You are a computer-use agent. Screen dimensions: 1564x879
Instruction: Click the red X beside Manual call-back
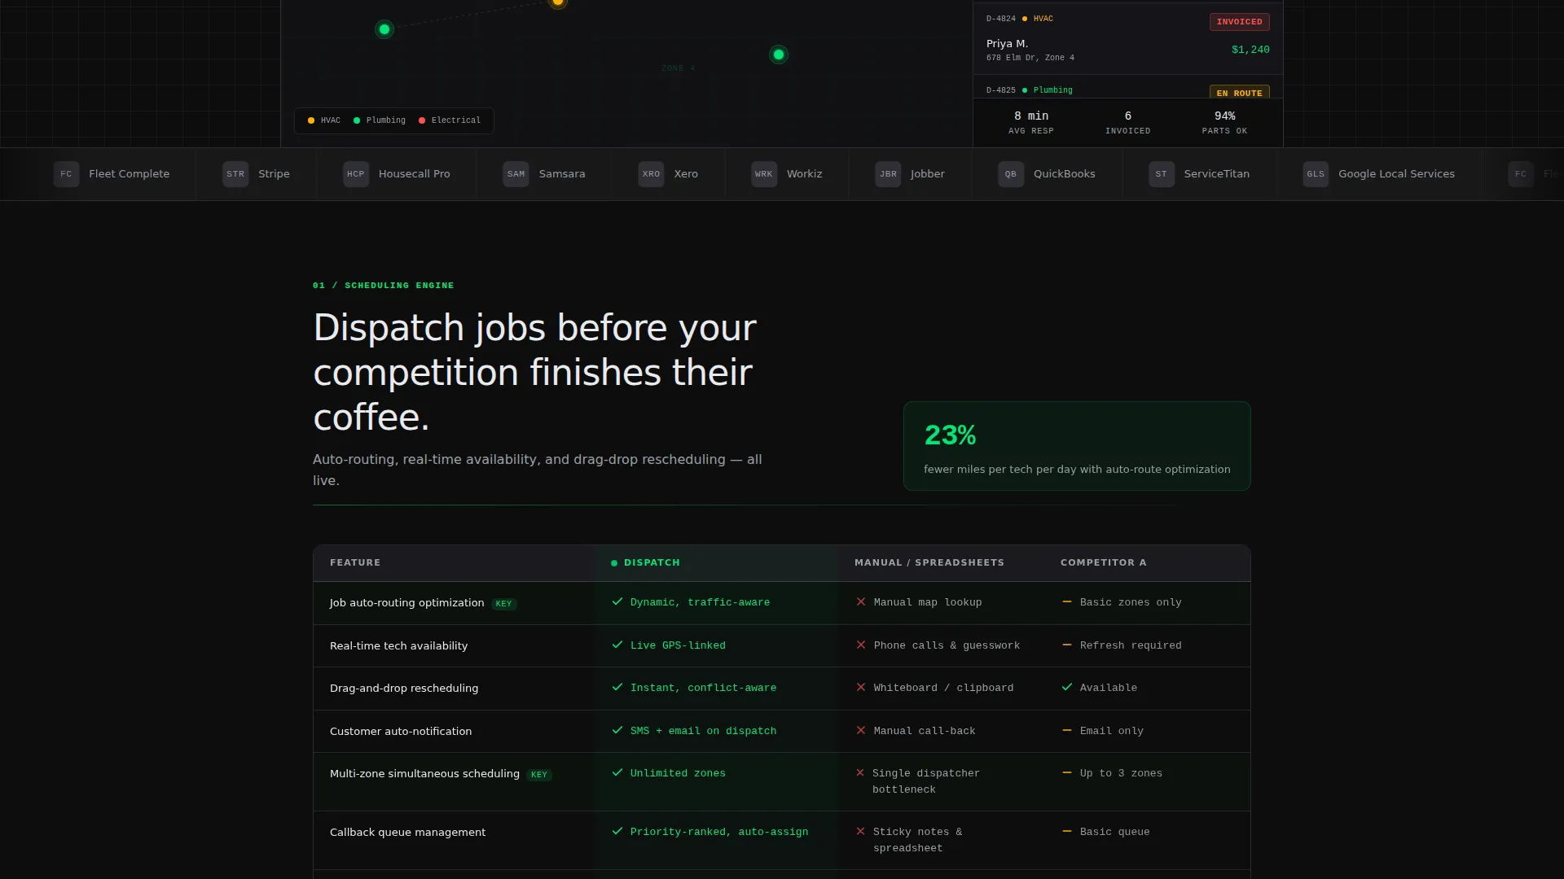click(861, 730)
